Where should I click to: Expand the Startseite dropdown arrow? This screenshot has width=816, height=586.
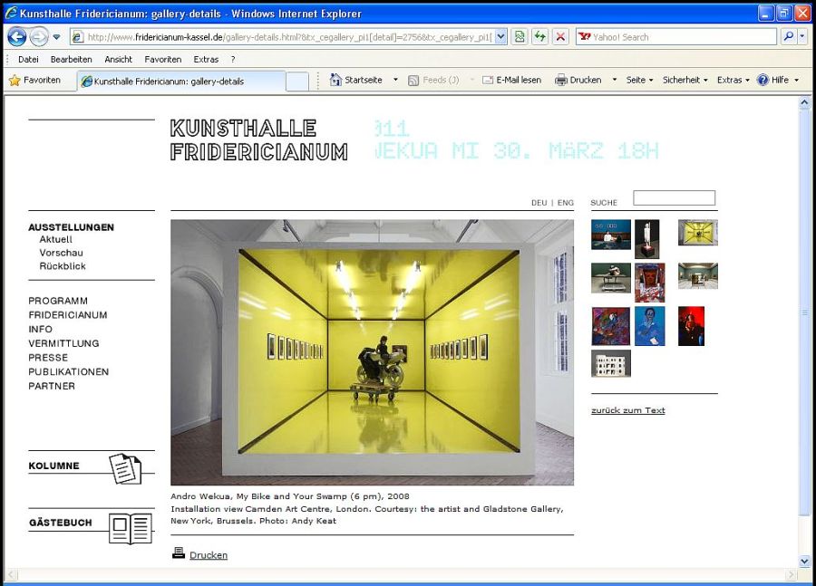point(395,80)
